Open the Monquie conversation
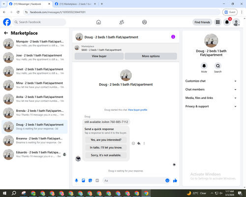The height and width of the screenshot is (197, 246). tap(34, 43)
